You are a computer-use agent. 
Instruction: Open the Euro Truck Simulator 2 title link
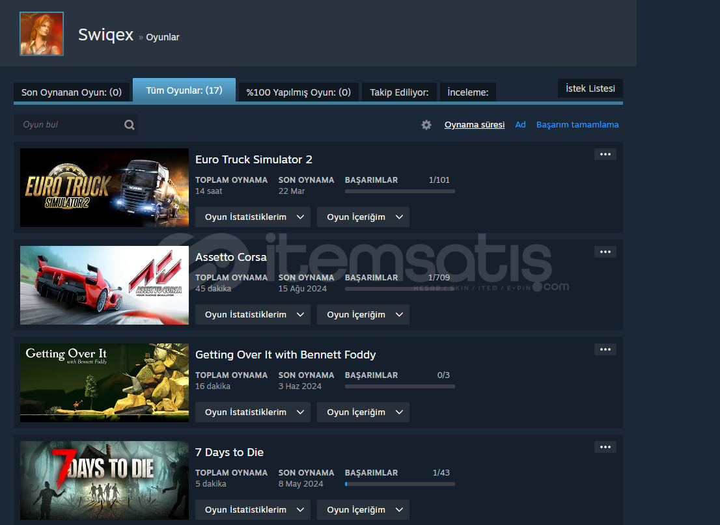[253, 159]
